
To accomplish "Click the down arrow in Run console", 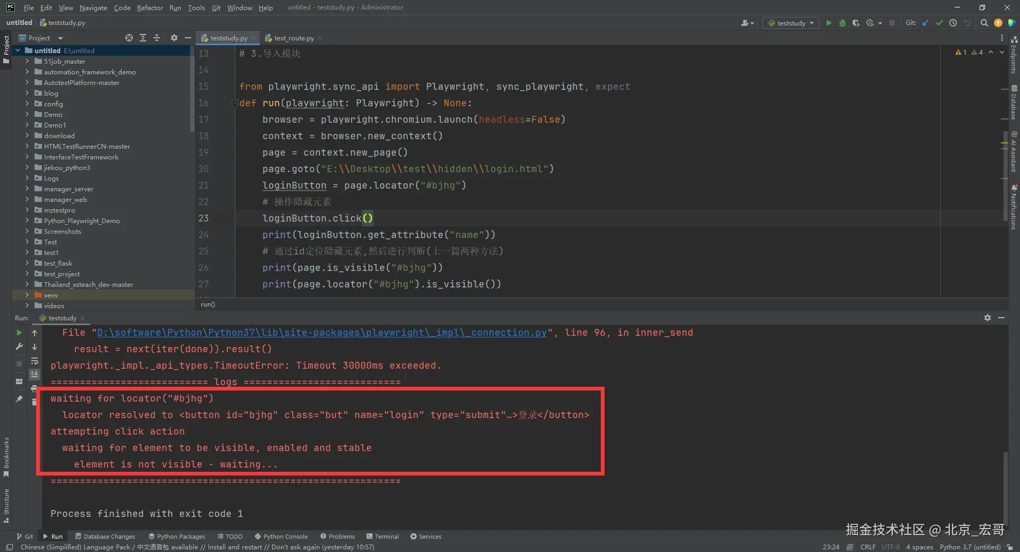I will [35, 346].
